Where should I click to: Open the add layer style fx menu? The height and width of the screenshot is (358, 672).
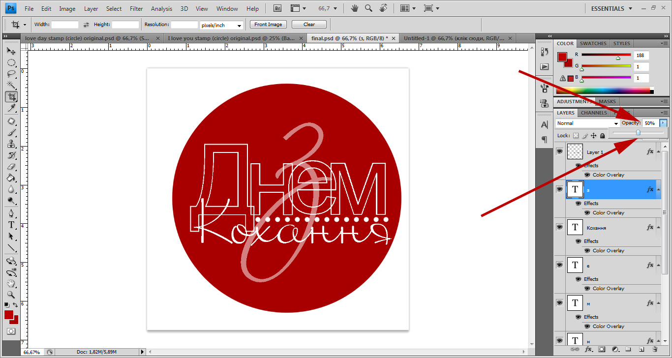(588, 349)
